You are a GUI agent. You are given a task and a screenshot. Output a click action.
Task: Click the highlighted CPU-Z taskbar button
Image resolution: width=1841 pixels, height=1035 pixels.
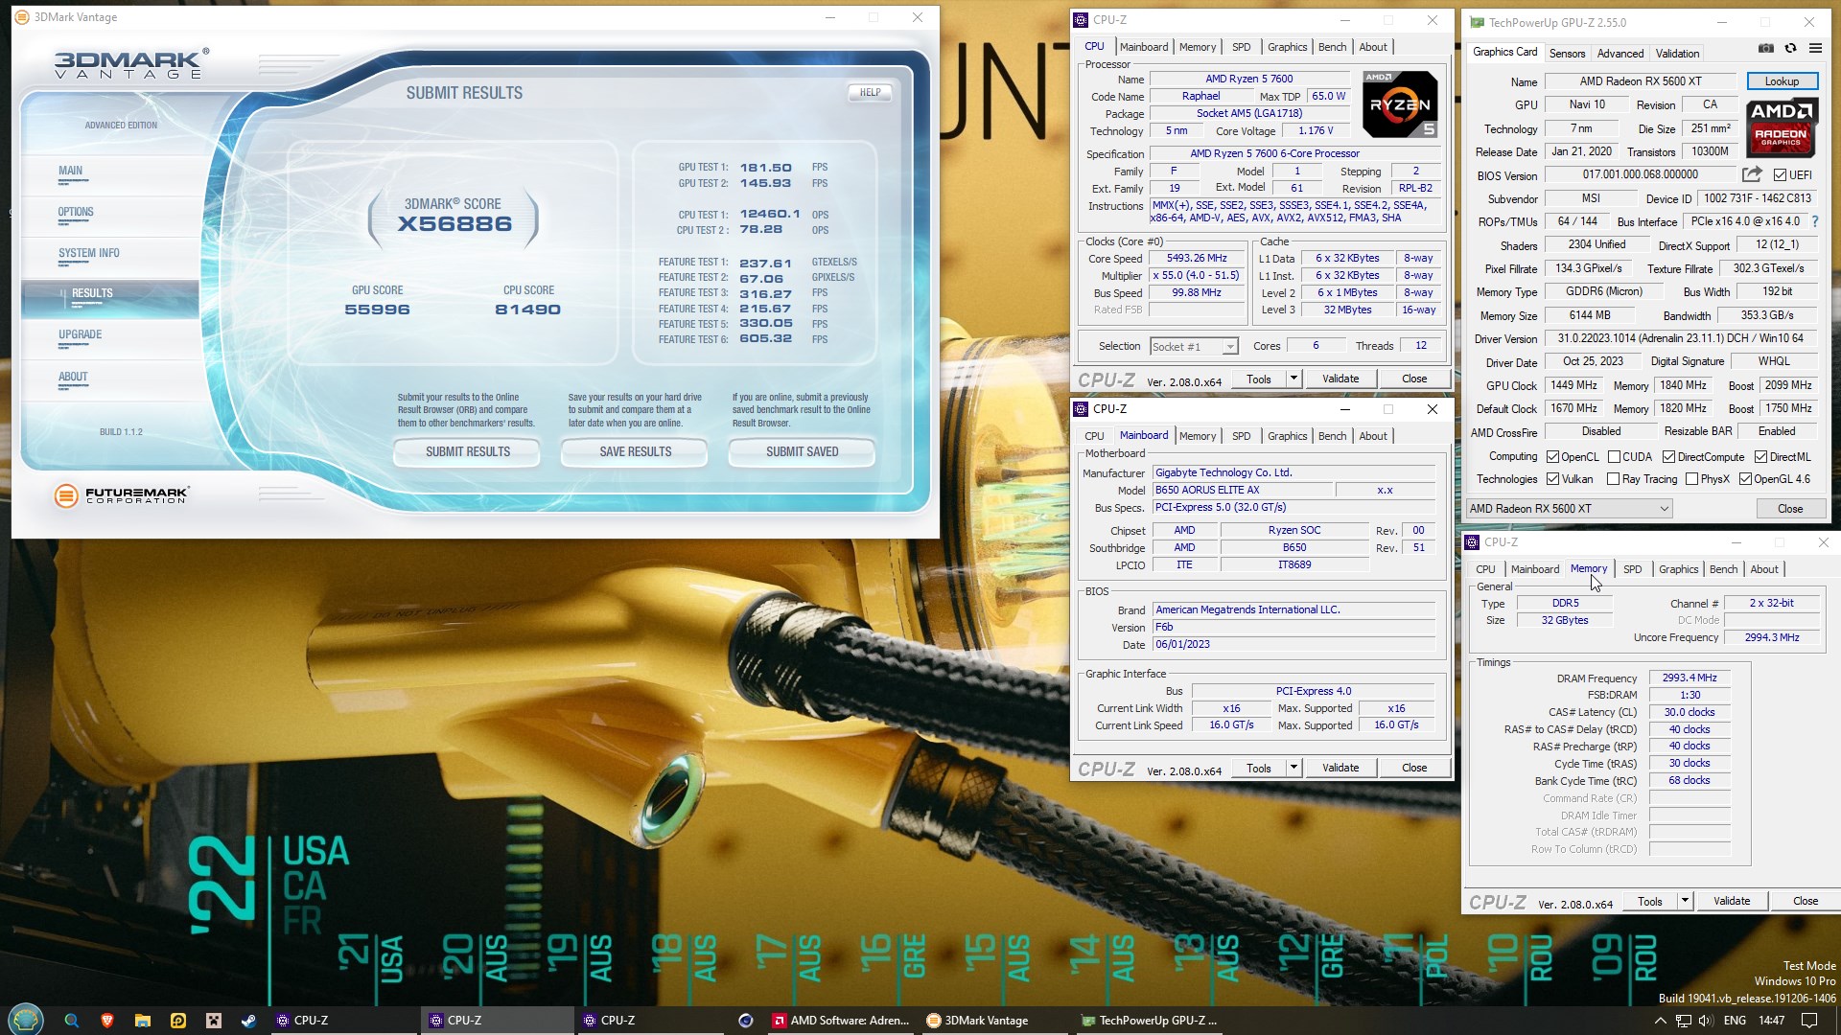[497, 1021]
